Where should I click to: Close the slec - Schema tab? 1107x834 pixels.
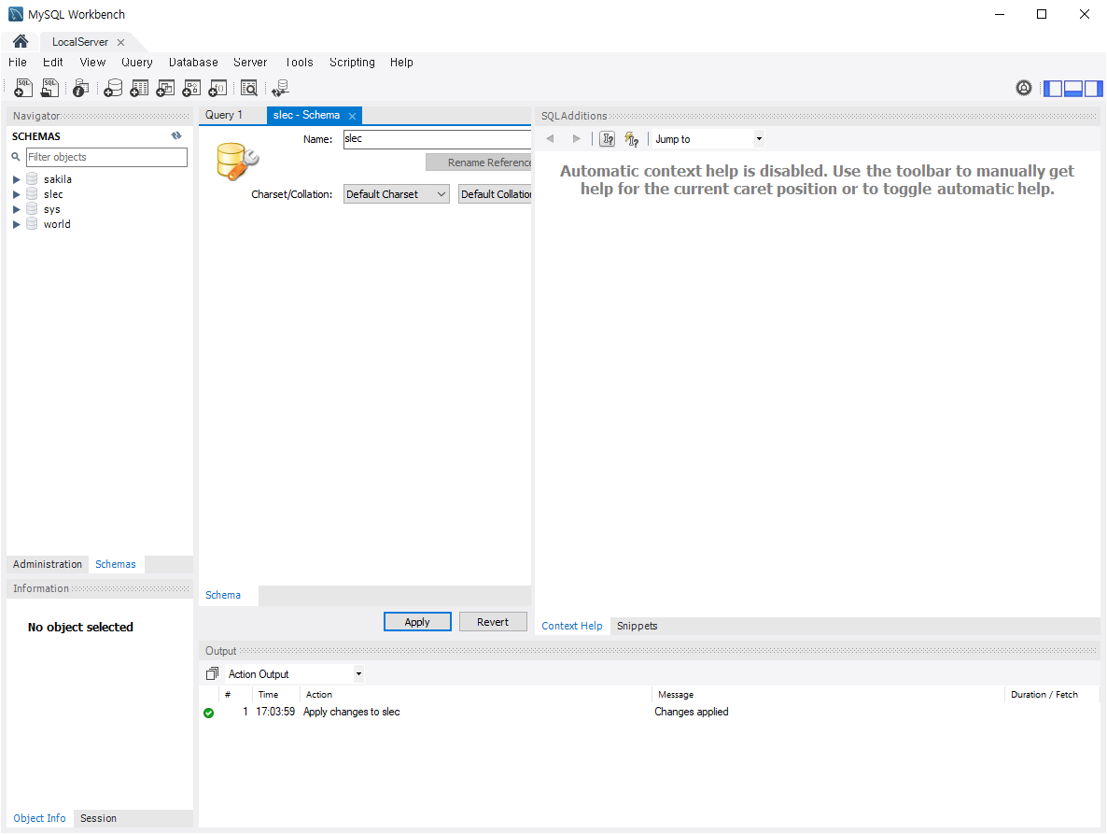pos(352,116)
